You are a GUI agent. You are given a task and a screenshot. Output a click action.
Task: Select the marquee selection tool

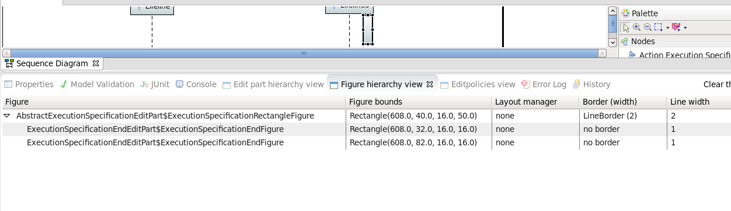[658, 27]
